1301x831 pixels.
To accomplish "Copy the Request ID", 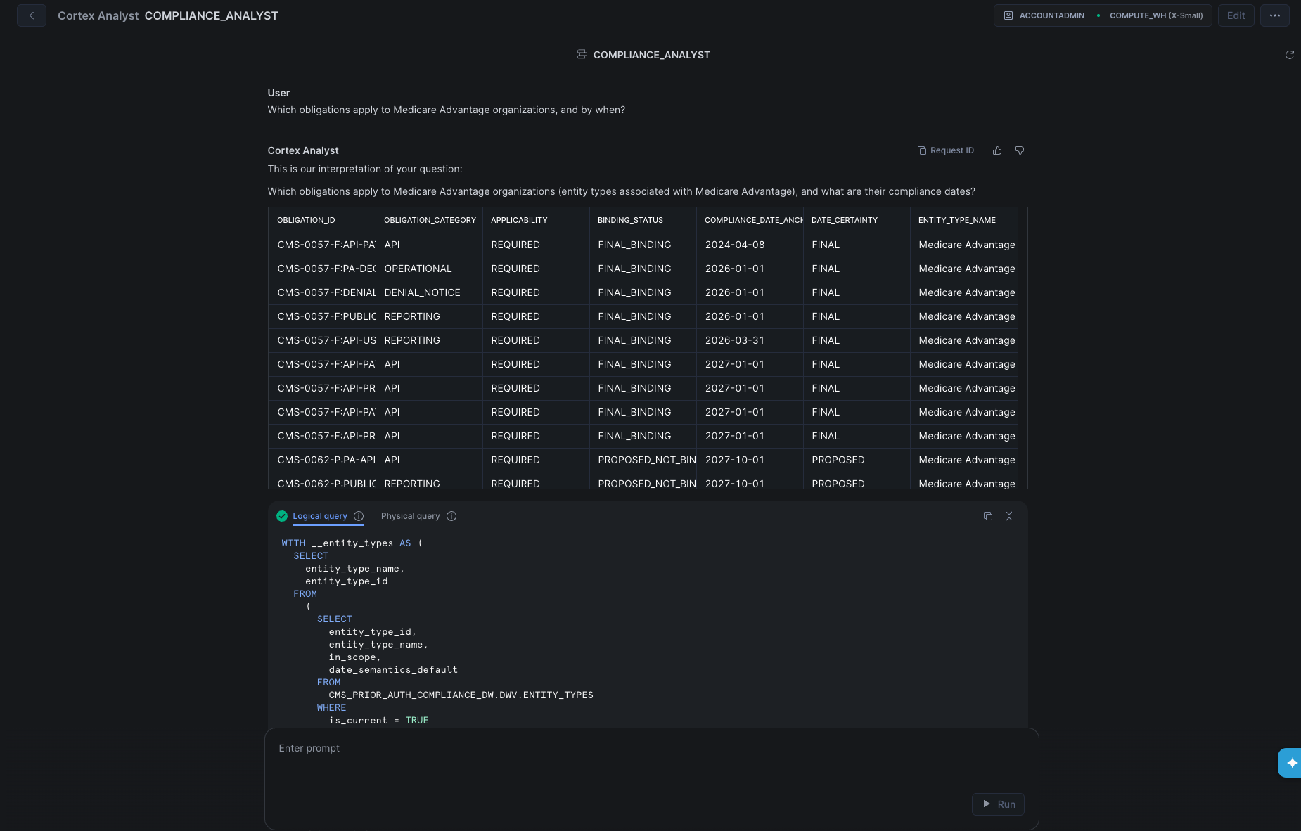I will tap(946, 150).
